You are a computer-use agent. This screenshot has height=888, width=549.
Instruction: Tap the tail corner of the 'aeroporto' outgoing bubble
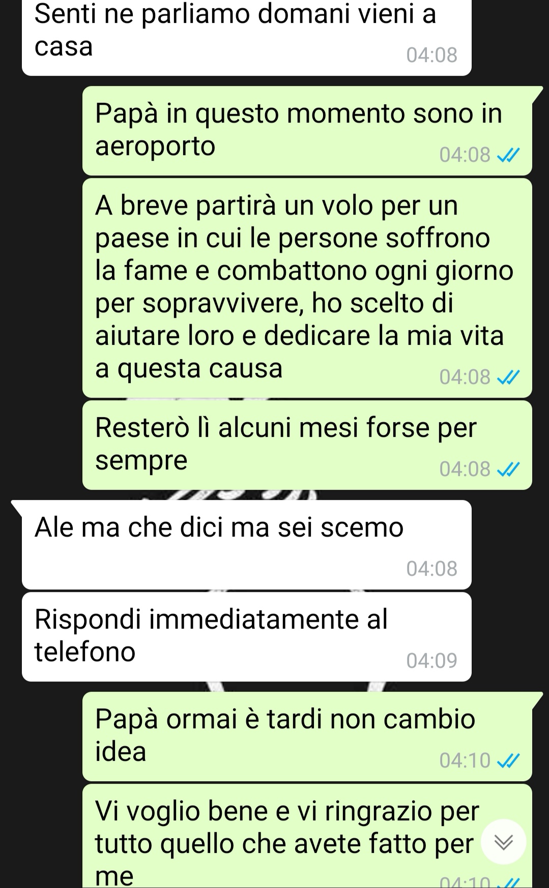coord(537,94)
